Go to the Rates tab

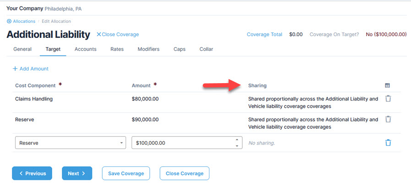[117, 49]
